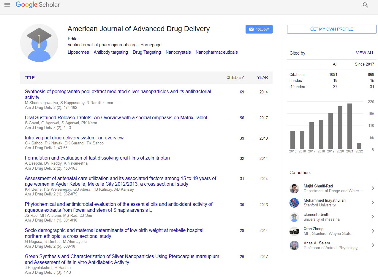
Task: Expand Majid Sharifi-Rad co-author chevron
Action: (x=373, y=188)
